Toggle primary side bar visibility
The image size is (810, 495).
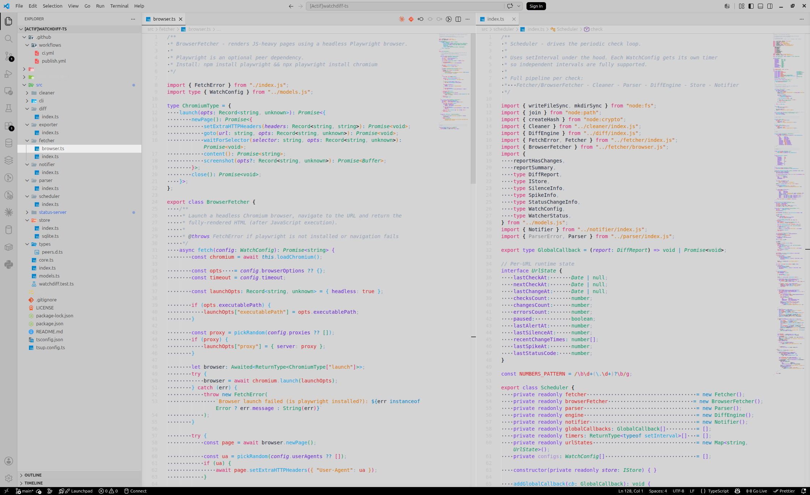point(751,6)
